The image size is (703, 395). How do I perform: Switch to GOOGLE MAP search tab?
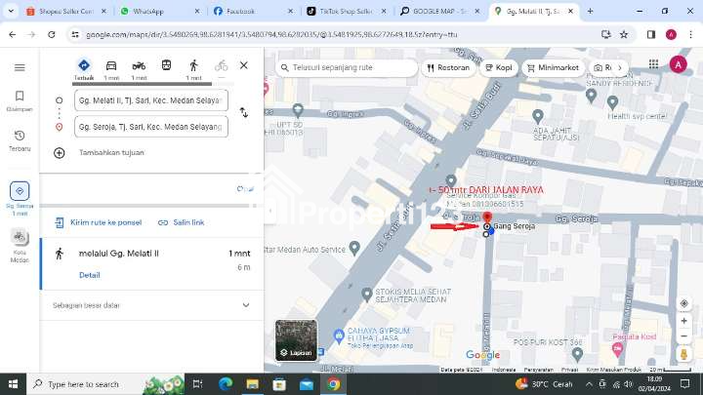[x=439, y=11]
